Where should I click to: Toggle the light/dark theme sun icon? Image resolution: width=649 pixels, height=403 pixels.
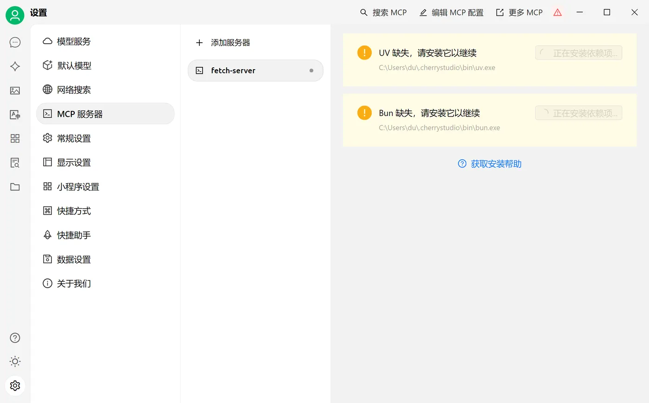14,362
